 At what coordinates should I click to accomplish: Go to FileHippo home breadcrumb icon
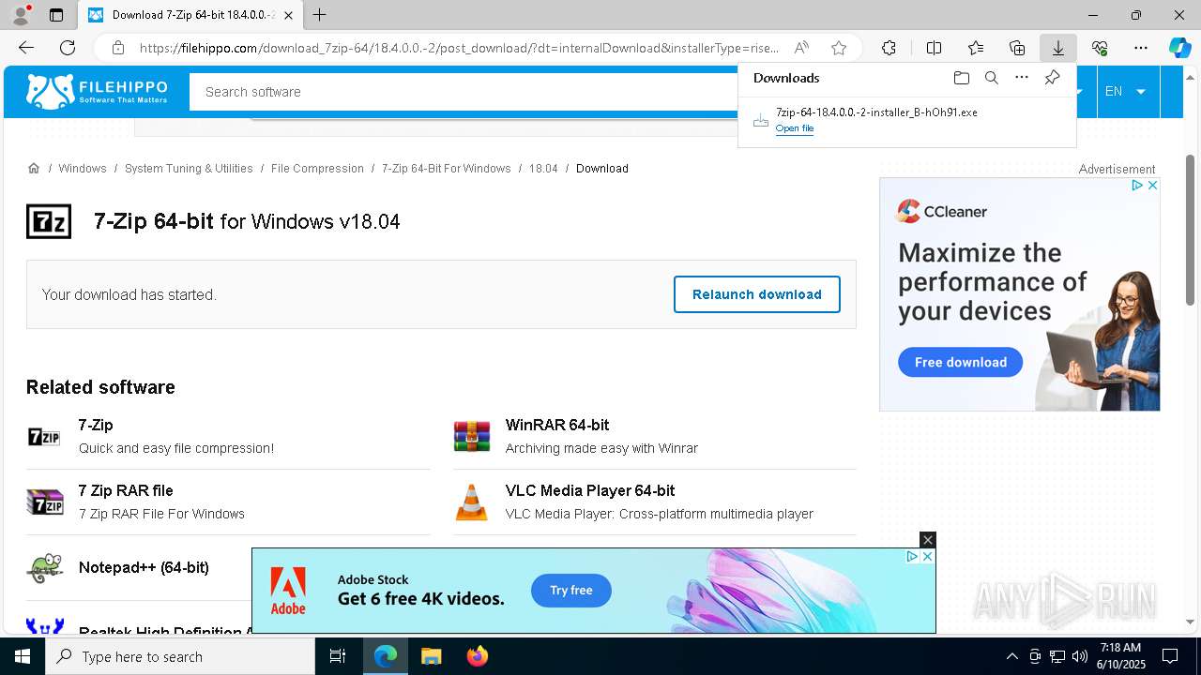pos(34,169)
